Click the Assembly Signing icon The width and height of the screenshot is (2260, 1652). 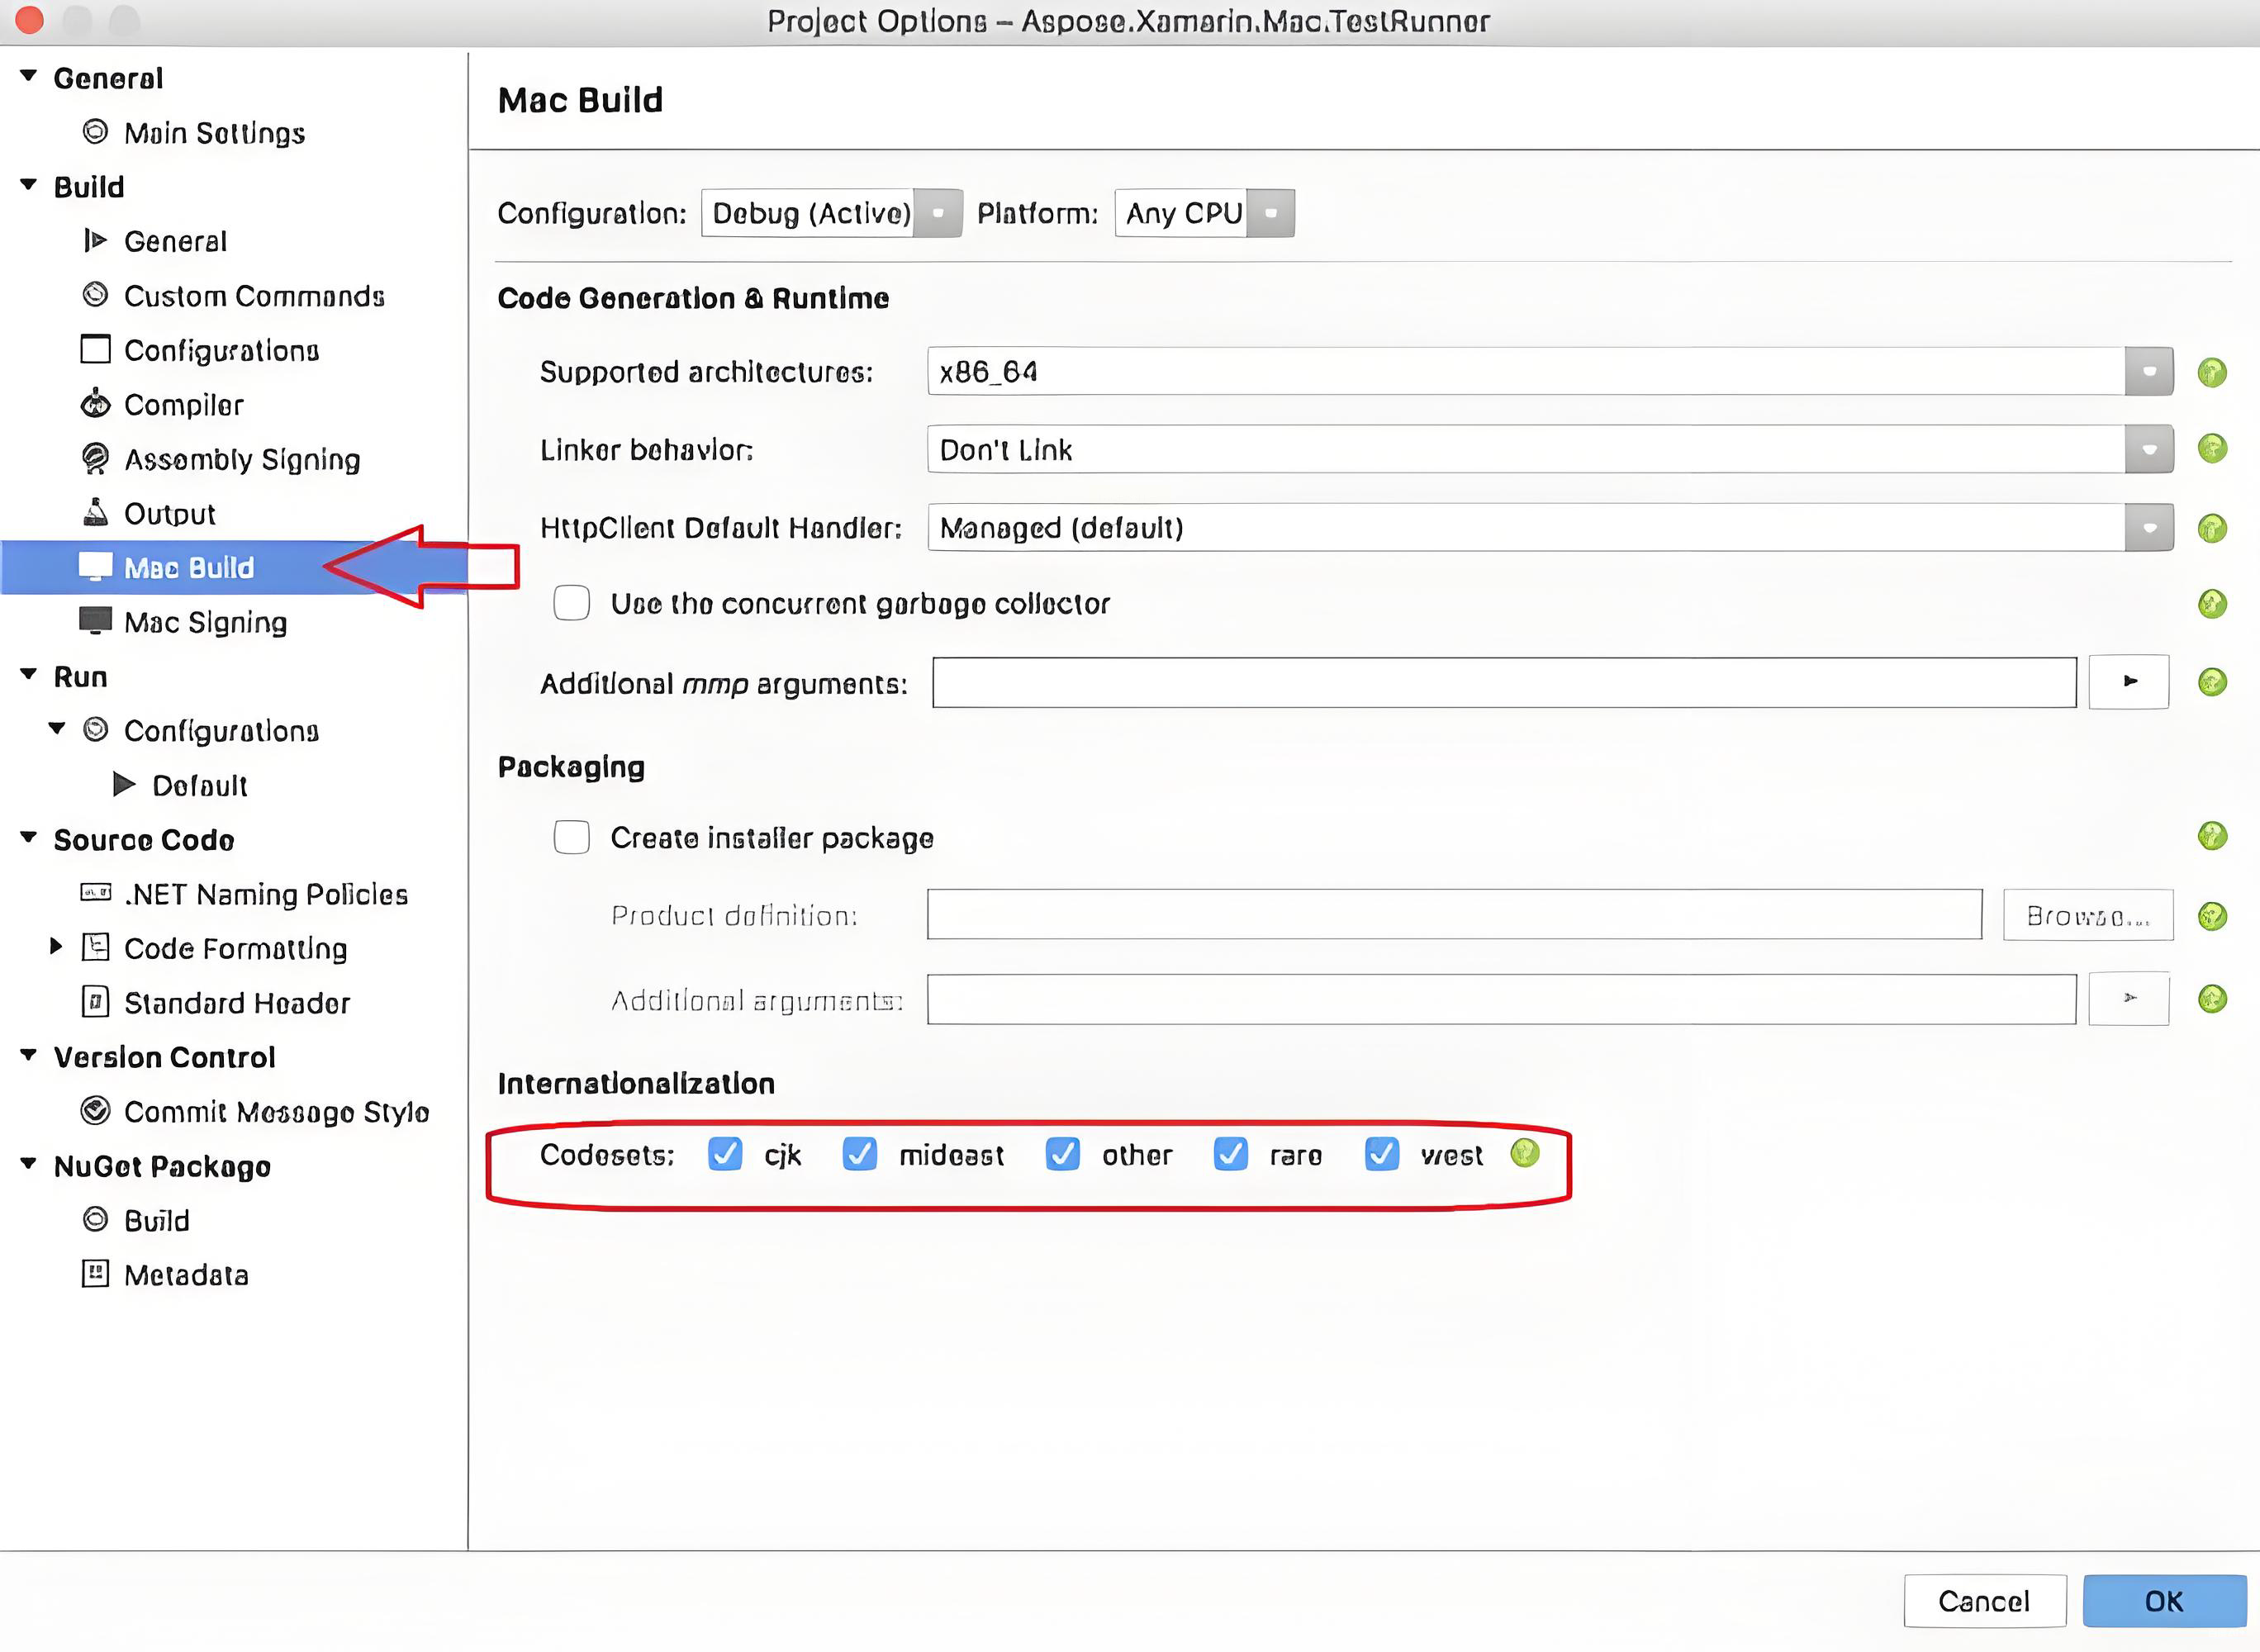coord(95,458)
